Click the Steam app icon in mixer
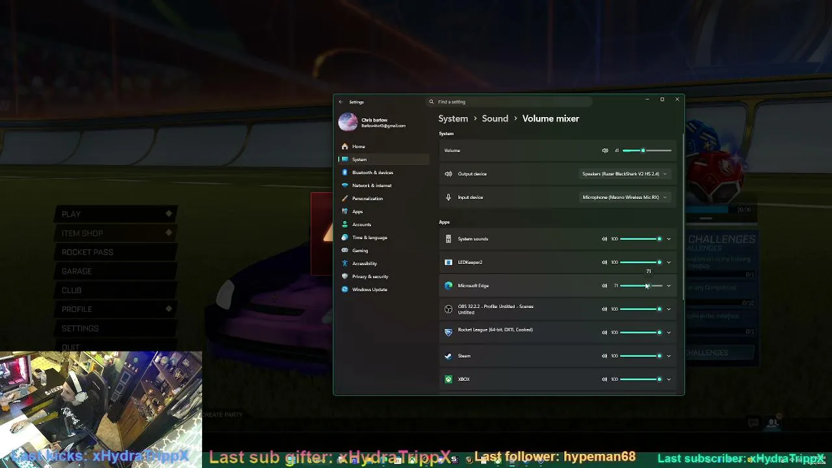 click(448, 356)
